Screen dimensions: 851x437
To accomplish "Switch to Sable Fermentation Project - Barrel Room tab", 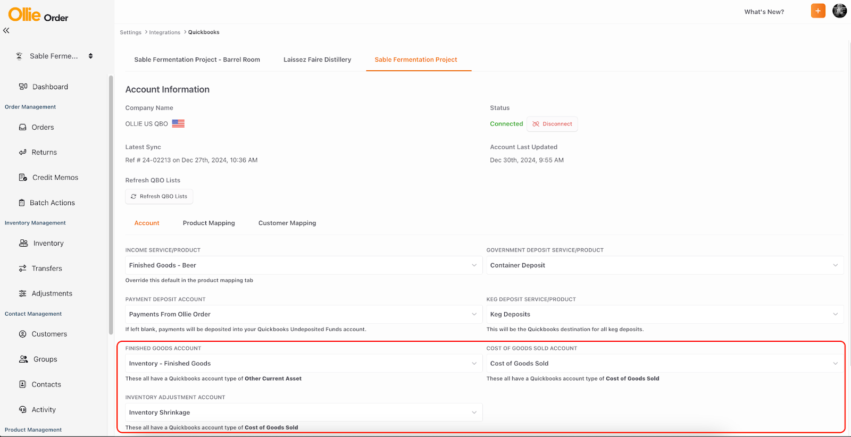I will [197, 60].
